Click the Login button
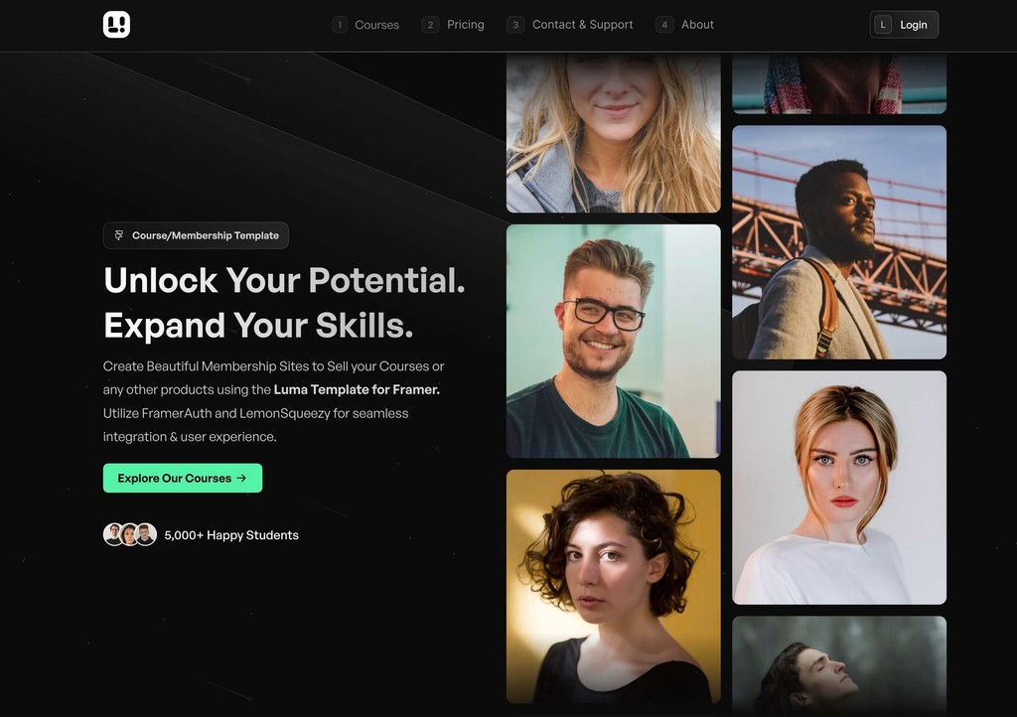This screenshot has height=717, width=1017. coord(904,25)
